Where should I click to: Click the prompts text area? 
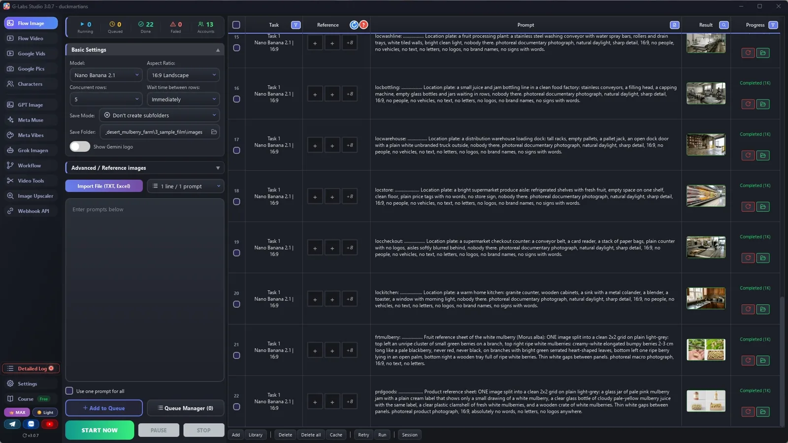coord(145,290)
